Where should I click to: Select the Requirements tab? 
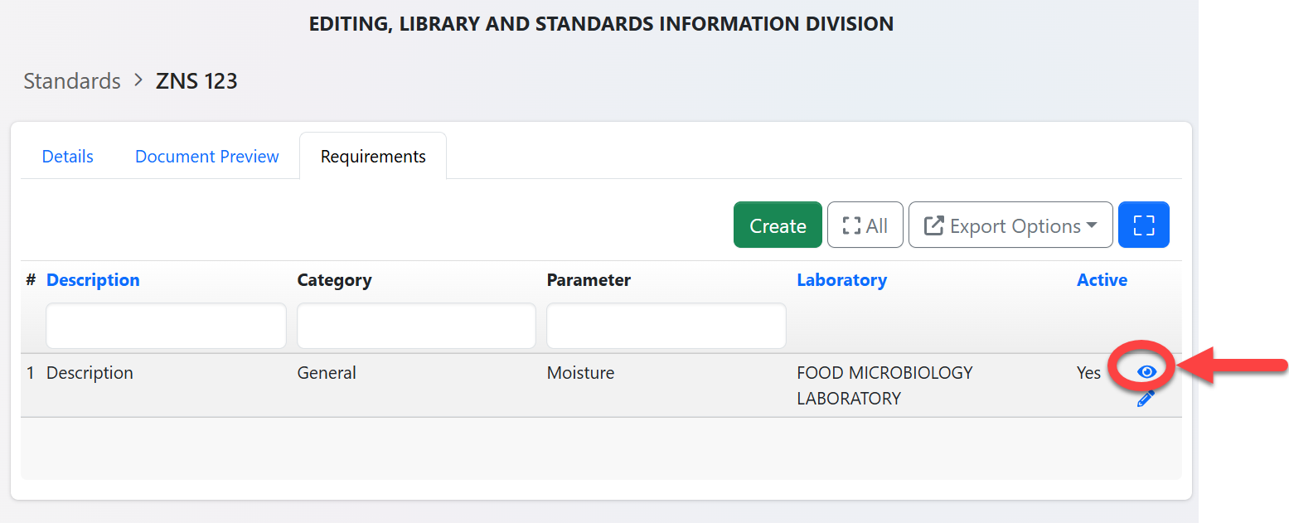(373, 157)
